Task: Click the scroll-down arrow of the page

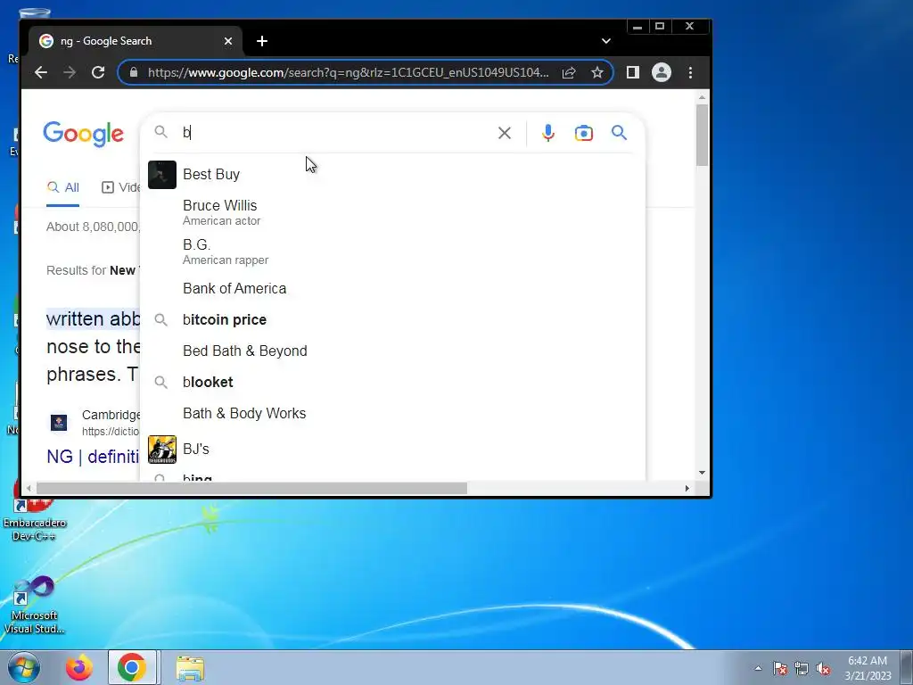Action: [x=703, y=473]
